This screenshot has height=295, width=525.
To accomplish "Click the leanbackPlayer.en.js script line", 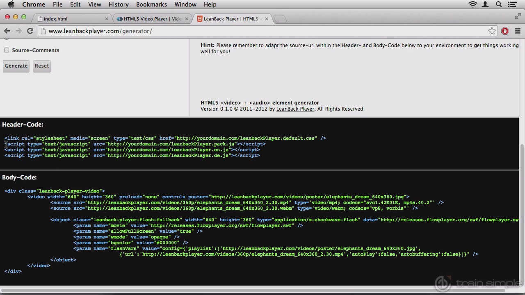I will 132,150.
